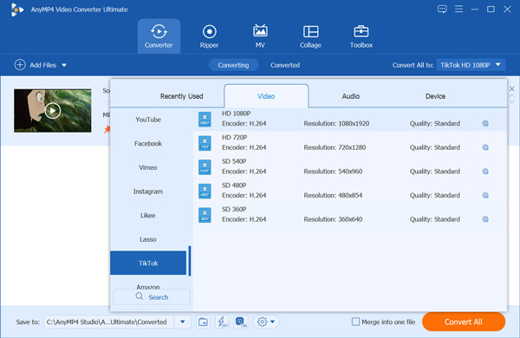Click the 360P format icon
Viewport: 520px width, 338px height.
tap(205, 215)
